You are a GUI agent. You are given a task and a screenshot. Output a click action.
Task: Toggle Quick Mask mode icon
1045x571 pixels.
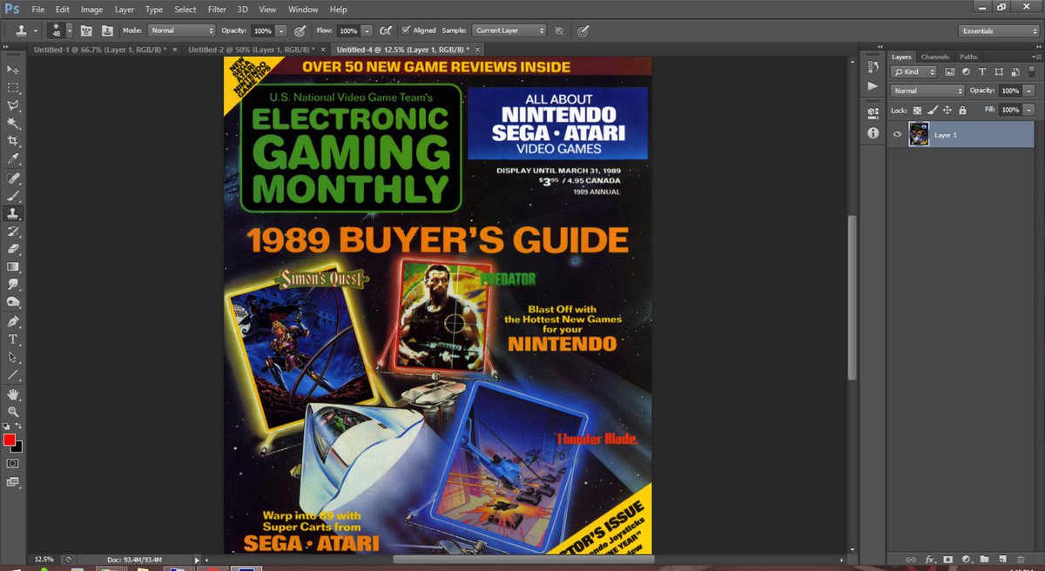13,463
